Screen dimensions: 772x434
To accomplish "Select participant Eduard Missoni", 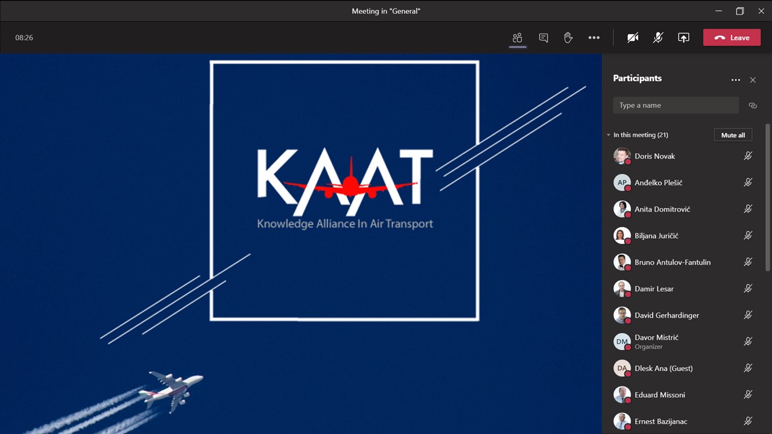I will (683, 394).
